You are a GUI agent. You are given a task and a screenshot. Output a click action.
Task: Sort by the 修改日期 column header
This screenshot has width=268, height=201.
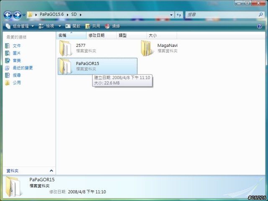point(101,35)
